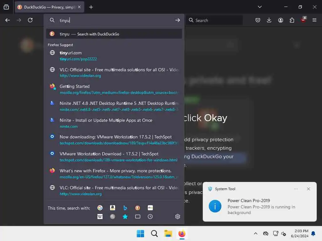The width and height of the screenshot is (322, 241).
Task: Click the notification info icon
Action: click(x=215, y=206)
